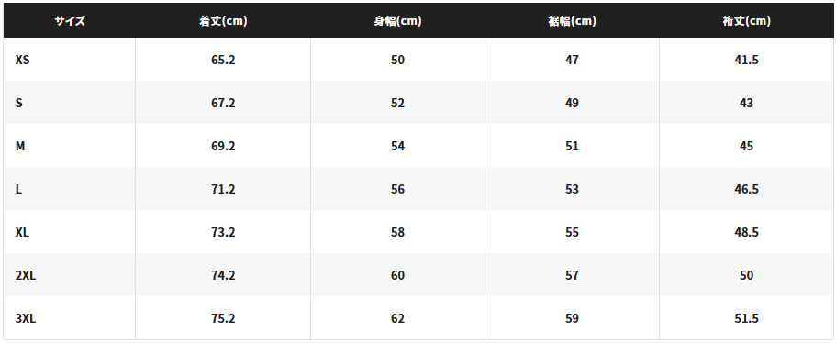Select the M size row label
The image size is (836, 343).
19,146
